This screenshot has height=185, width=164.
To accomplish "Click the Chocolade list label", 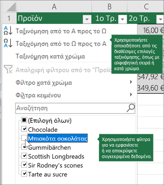I will pos(43,130).
